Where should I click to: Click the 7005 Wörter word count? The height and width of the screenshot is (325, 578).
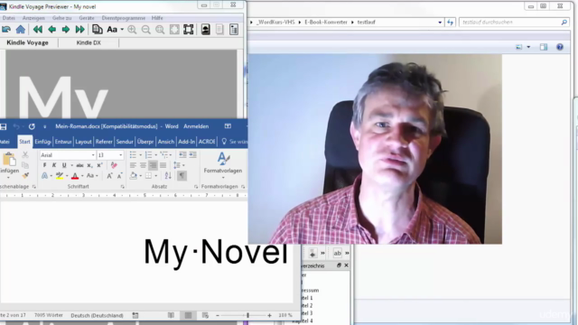49,315
